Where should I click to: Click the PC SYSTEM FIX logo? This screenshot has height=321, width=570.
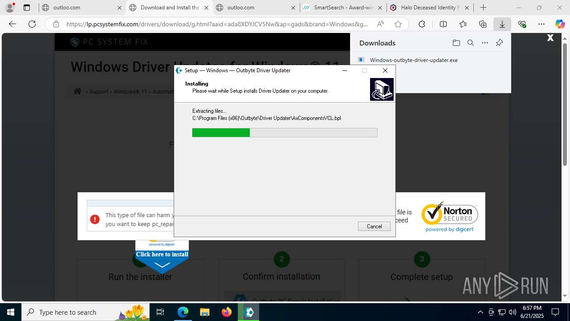tap(109, 42)
